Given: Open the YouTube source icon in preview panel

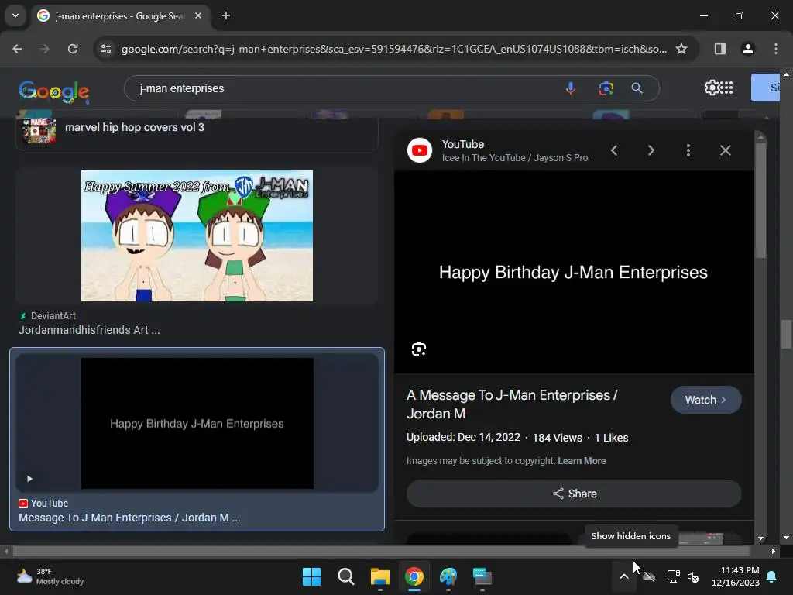Looking at the screenshot, I should [420, 150].
